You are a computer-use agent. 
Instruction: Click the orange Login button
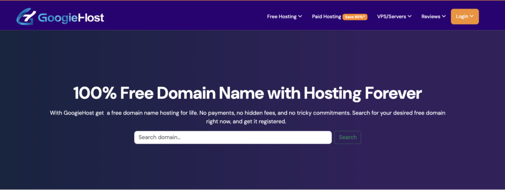pyautogui.click(x=465, y=16)
